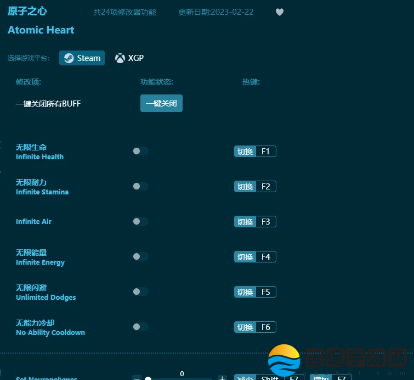This screenshot has height=380, width=414.
Task: Click the Set Neuropolymer slider handle
Action: tap(148, 378)
